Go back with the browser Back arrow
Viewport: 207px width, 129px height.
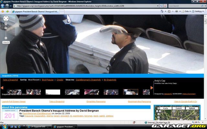click(3, 5)
